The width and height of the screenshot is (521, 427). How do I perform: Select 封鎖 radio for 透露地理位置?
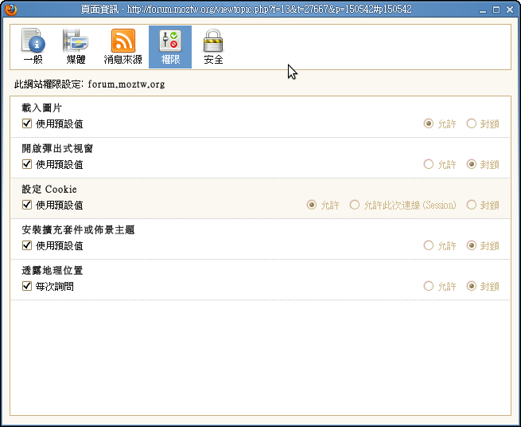pyautogui.click(x=471, y=286)
